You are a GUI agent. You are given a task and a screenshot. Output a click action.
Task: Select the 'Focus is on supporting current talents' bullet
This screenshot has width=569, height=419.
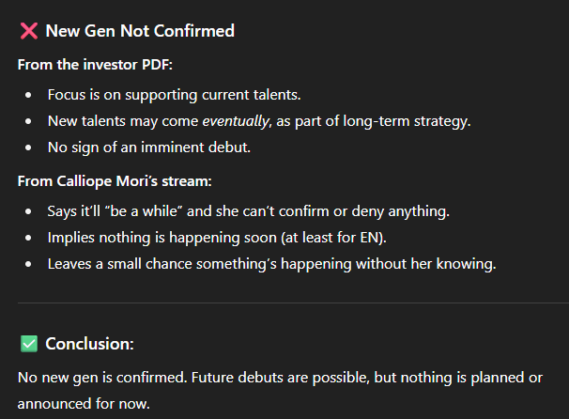tap(175, 95)
